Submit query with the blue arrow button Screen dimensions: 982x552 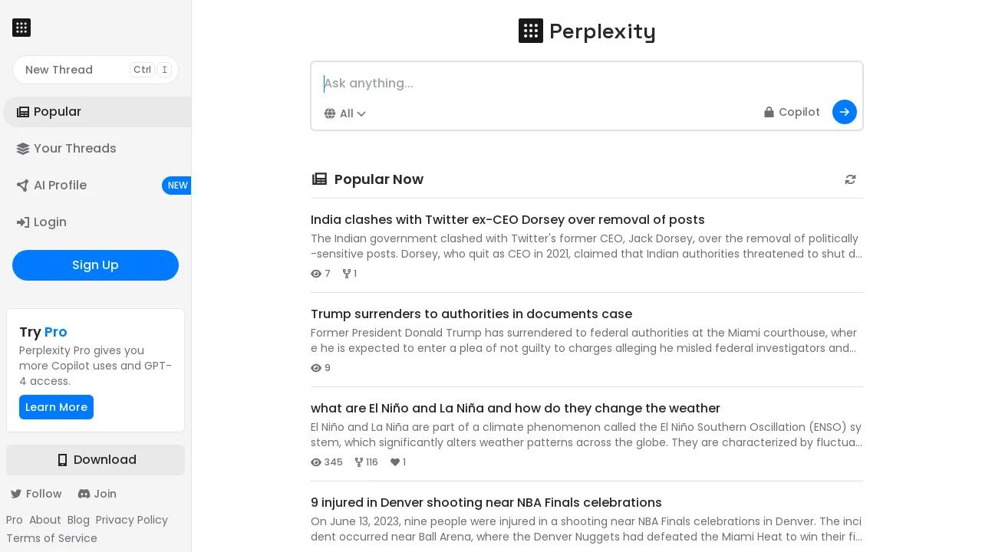[844, 112]
